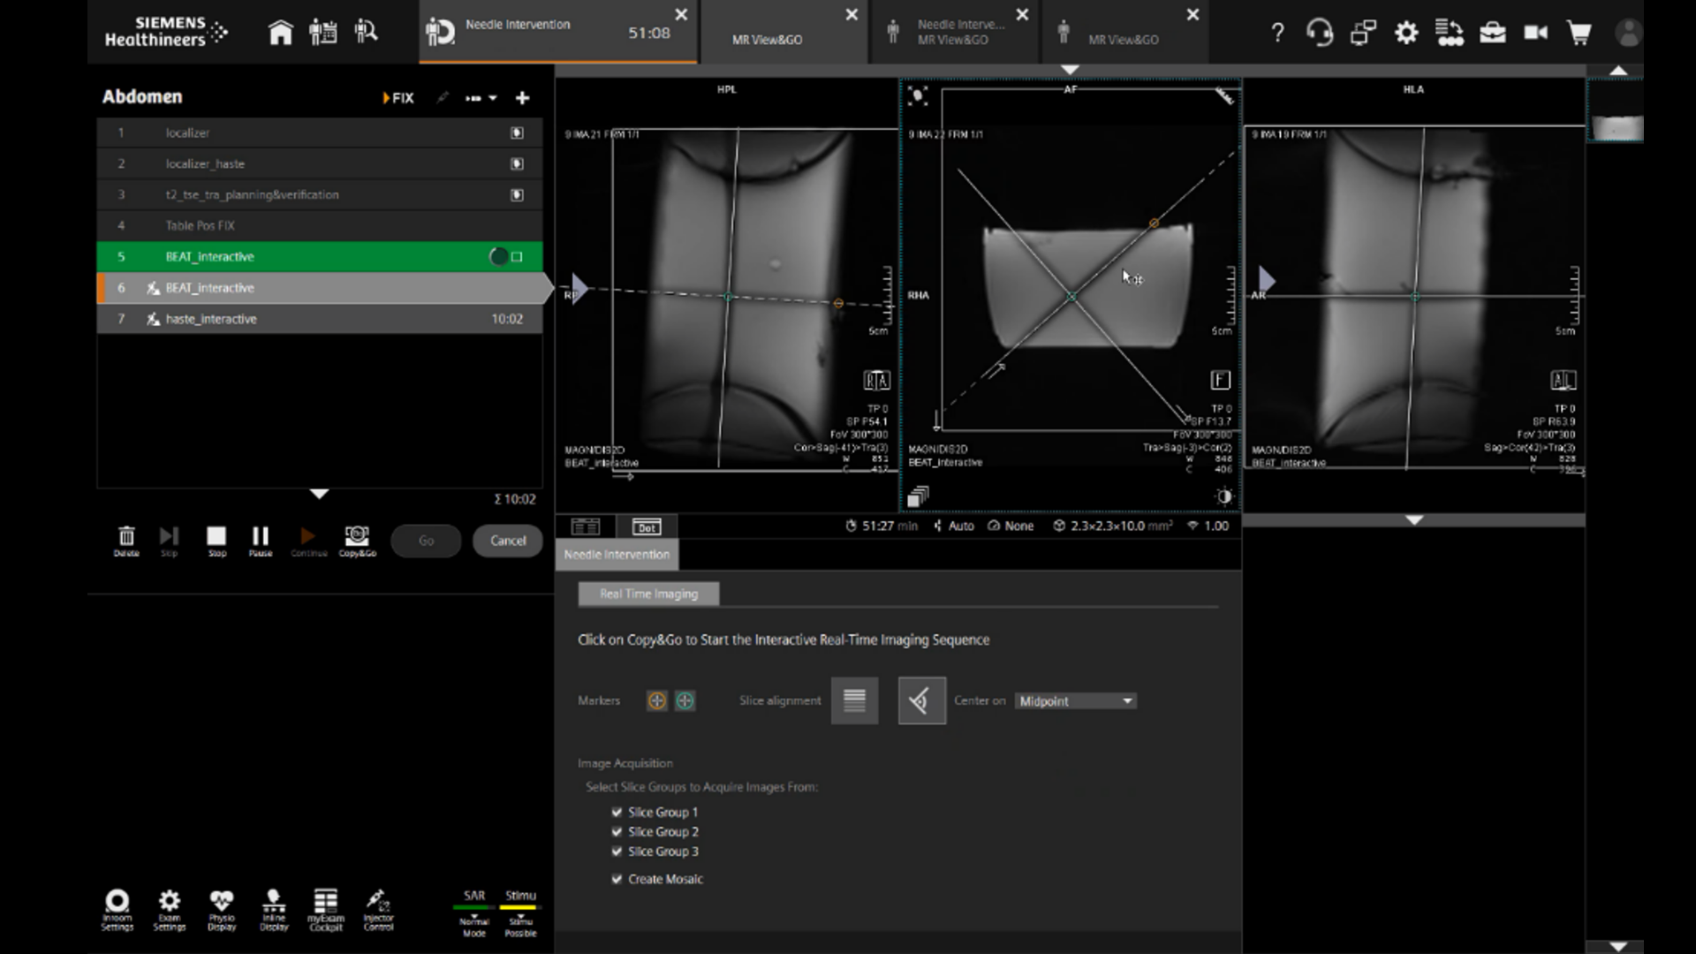The image size is (1696, 954).
Task: Disable Create Mosaic checkbox
Action: [617, 879]
